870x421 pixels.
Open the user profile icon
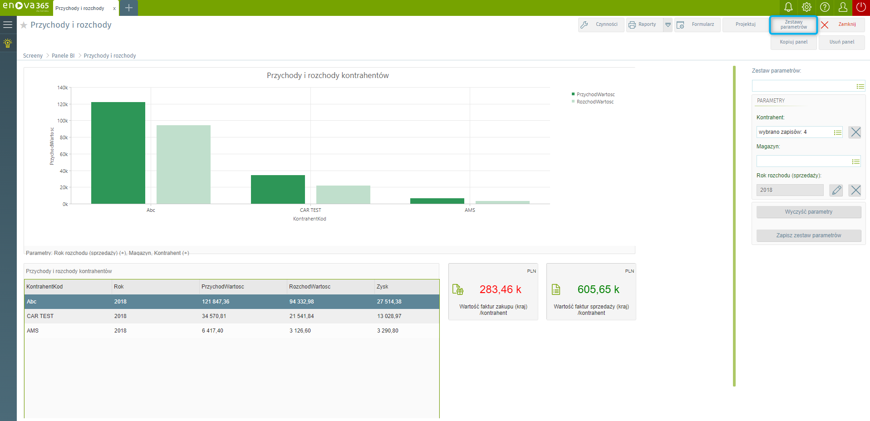click(x=843, y=7)
